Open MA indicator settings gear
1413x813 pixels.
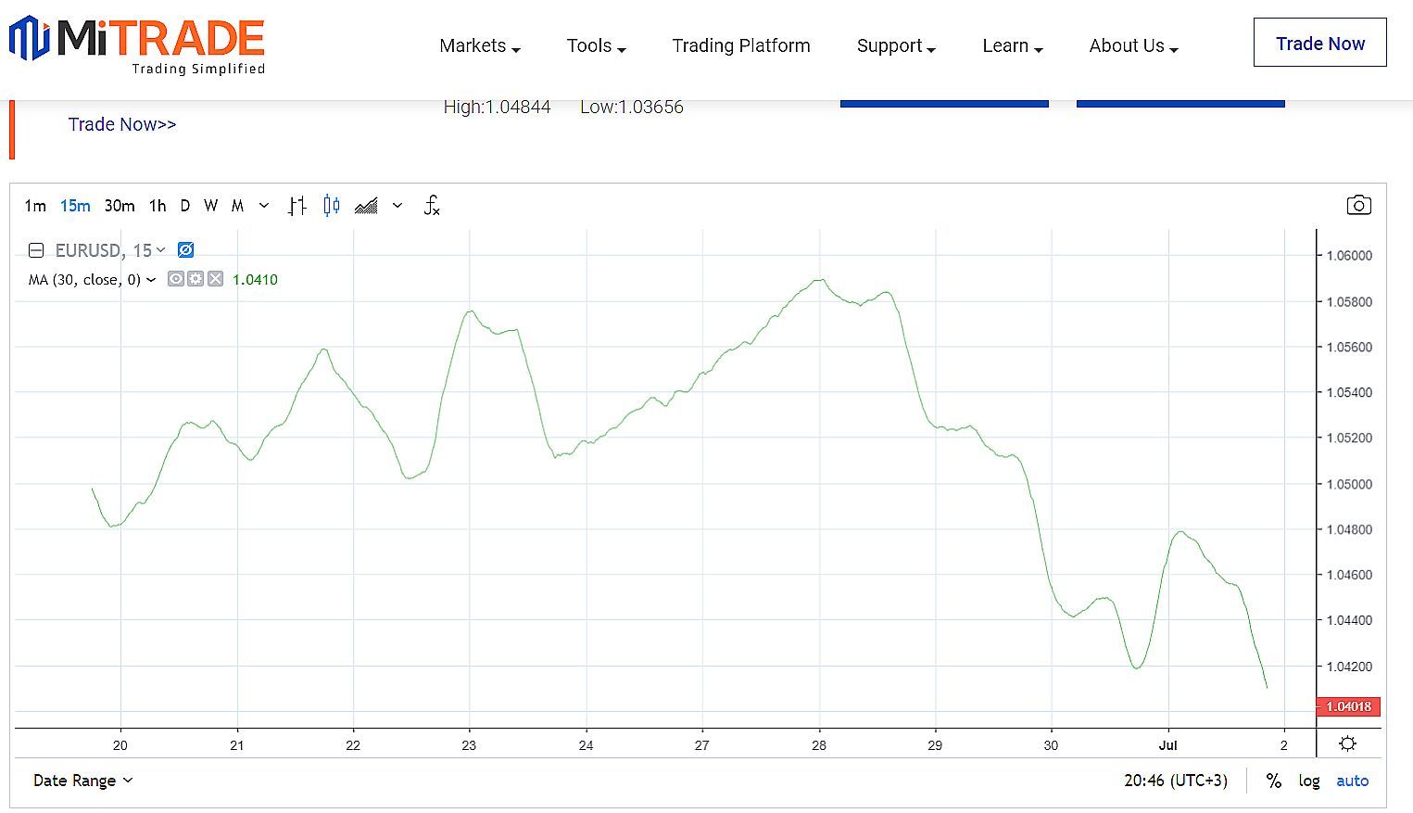coord(196,279)
